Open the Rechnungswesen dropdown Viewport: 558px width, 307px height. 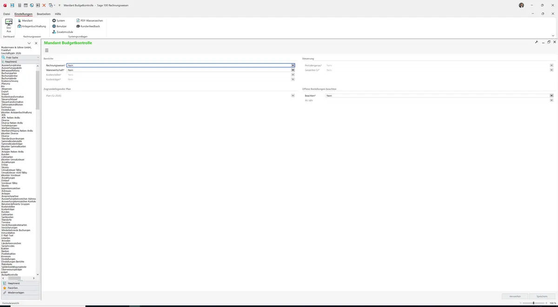tap(293, 66)
